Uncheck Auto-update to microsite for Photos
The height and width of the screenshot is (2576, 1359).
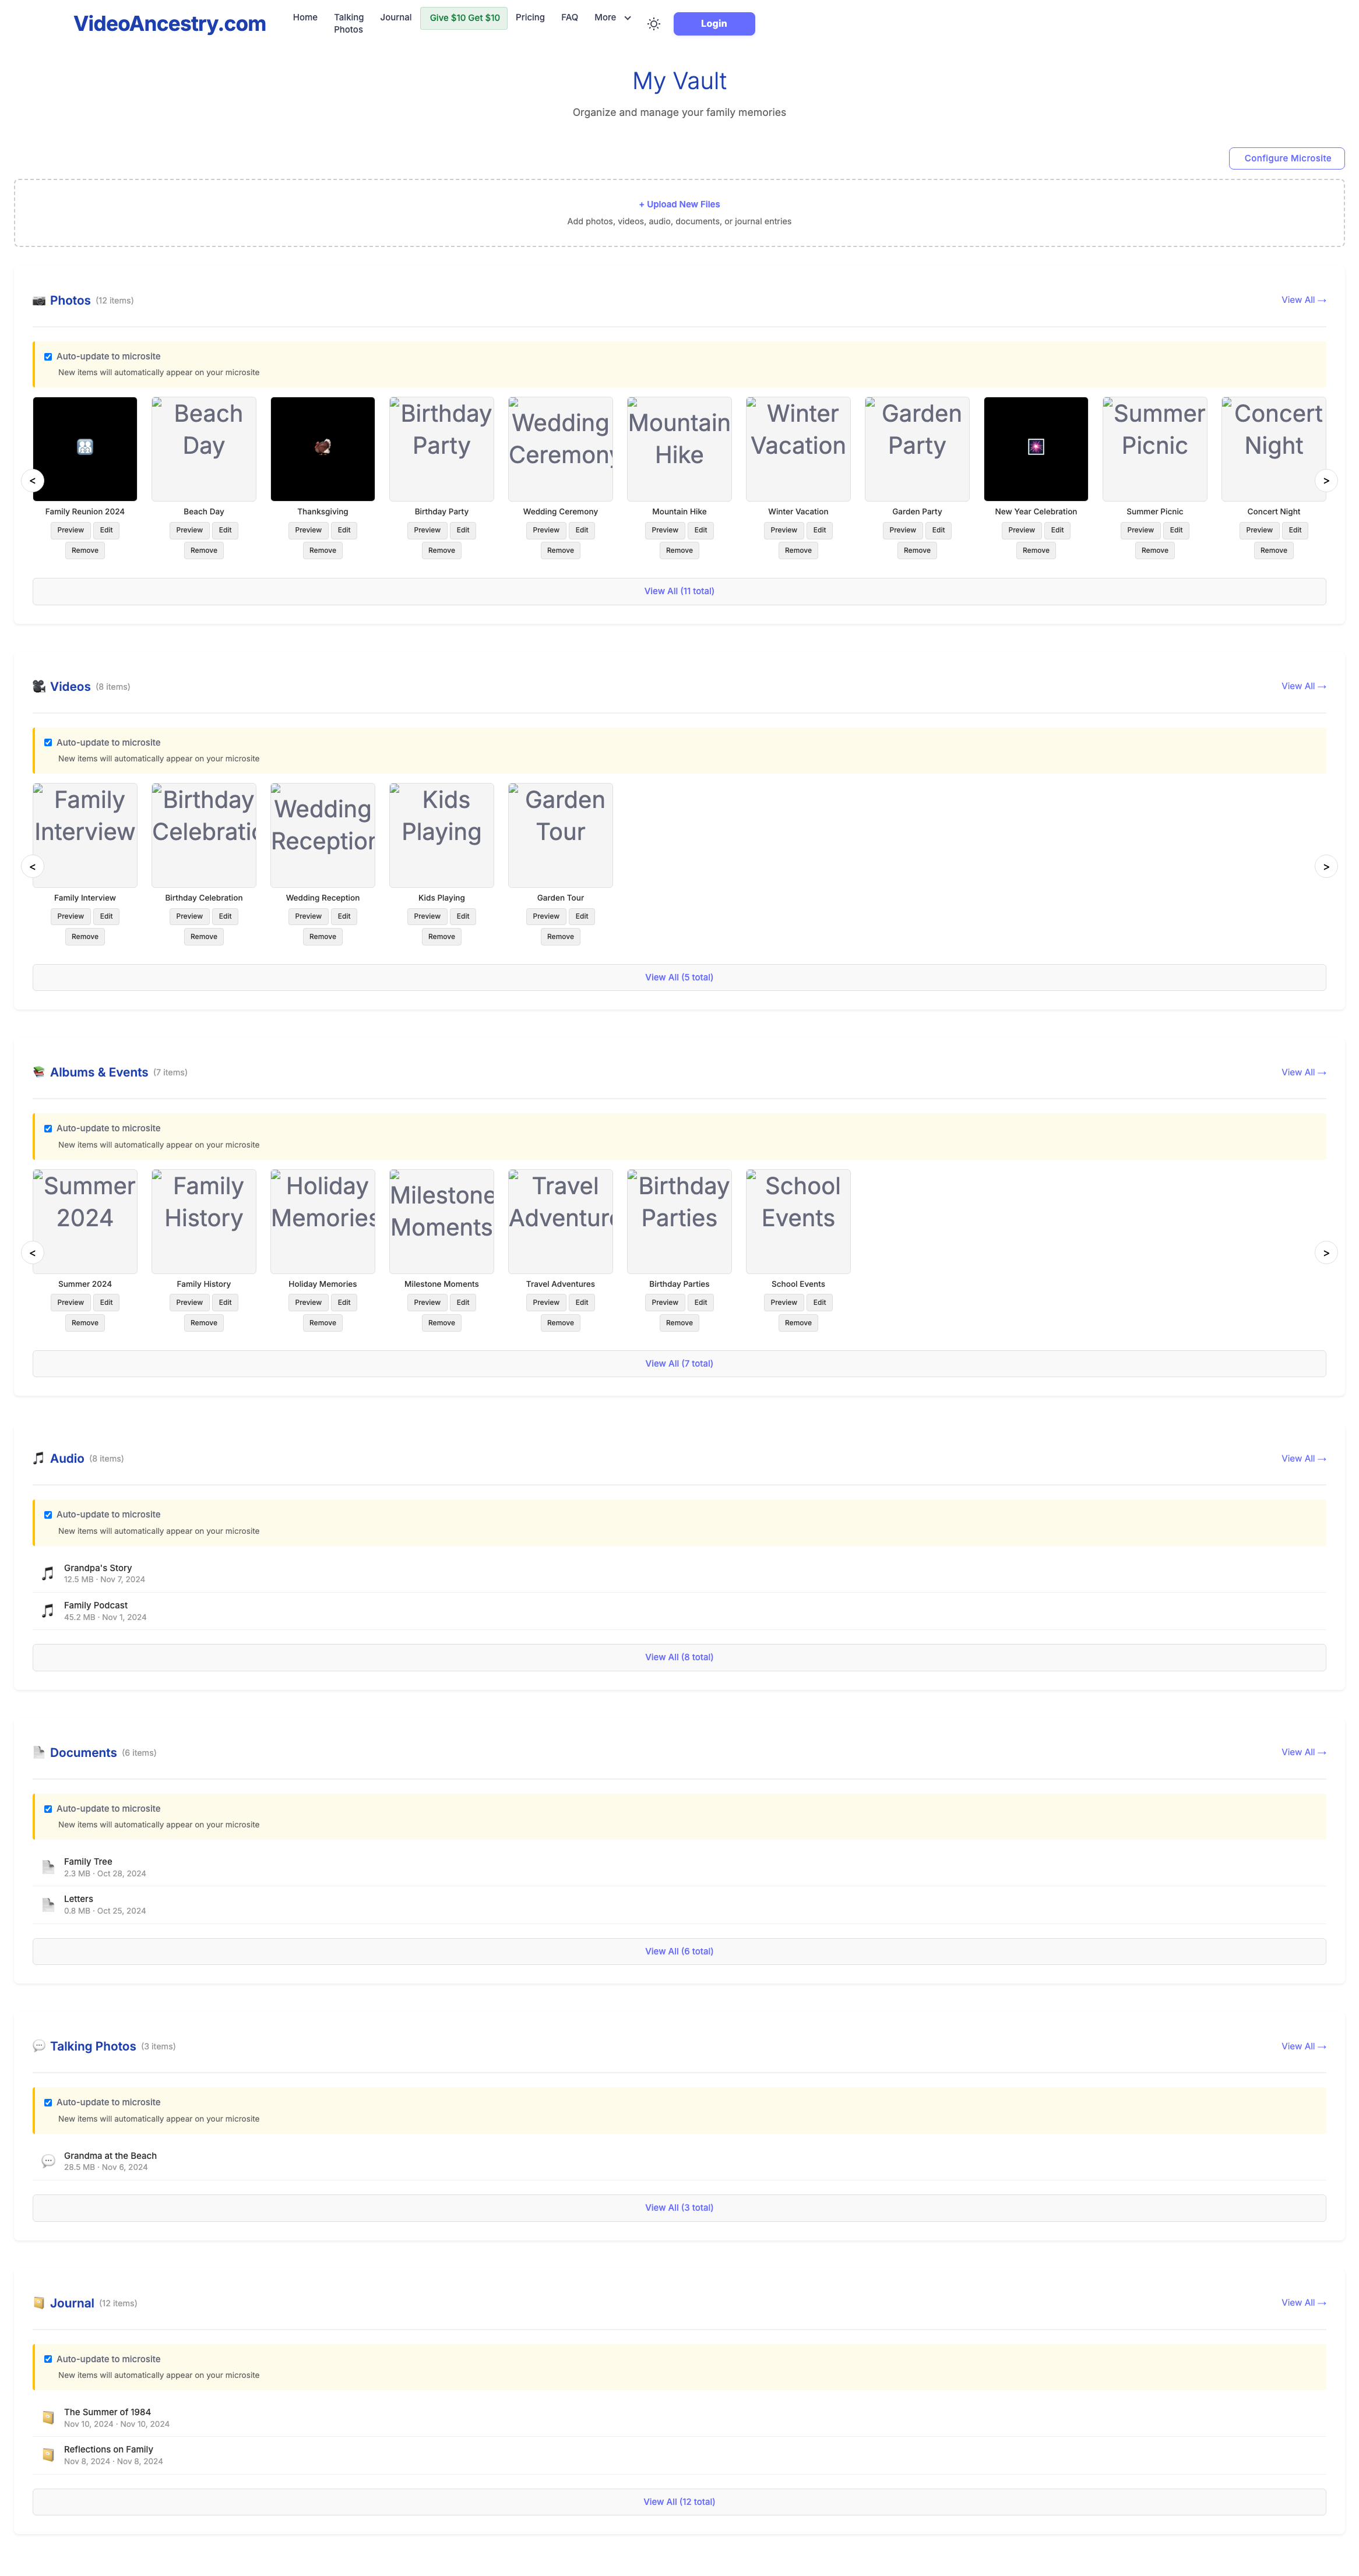tap(48, 357)
